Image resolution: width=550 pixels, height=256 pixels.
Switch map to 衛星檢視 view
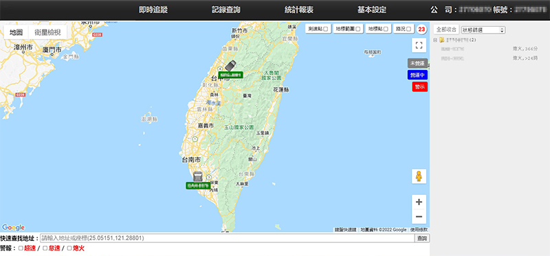click(x=47, y=32)
